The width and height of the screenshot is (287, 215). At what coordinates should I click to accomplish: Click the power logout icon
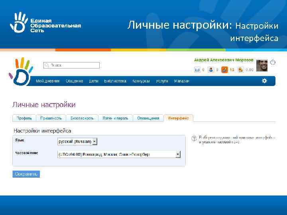coord(273,62)
